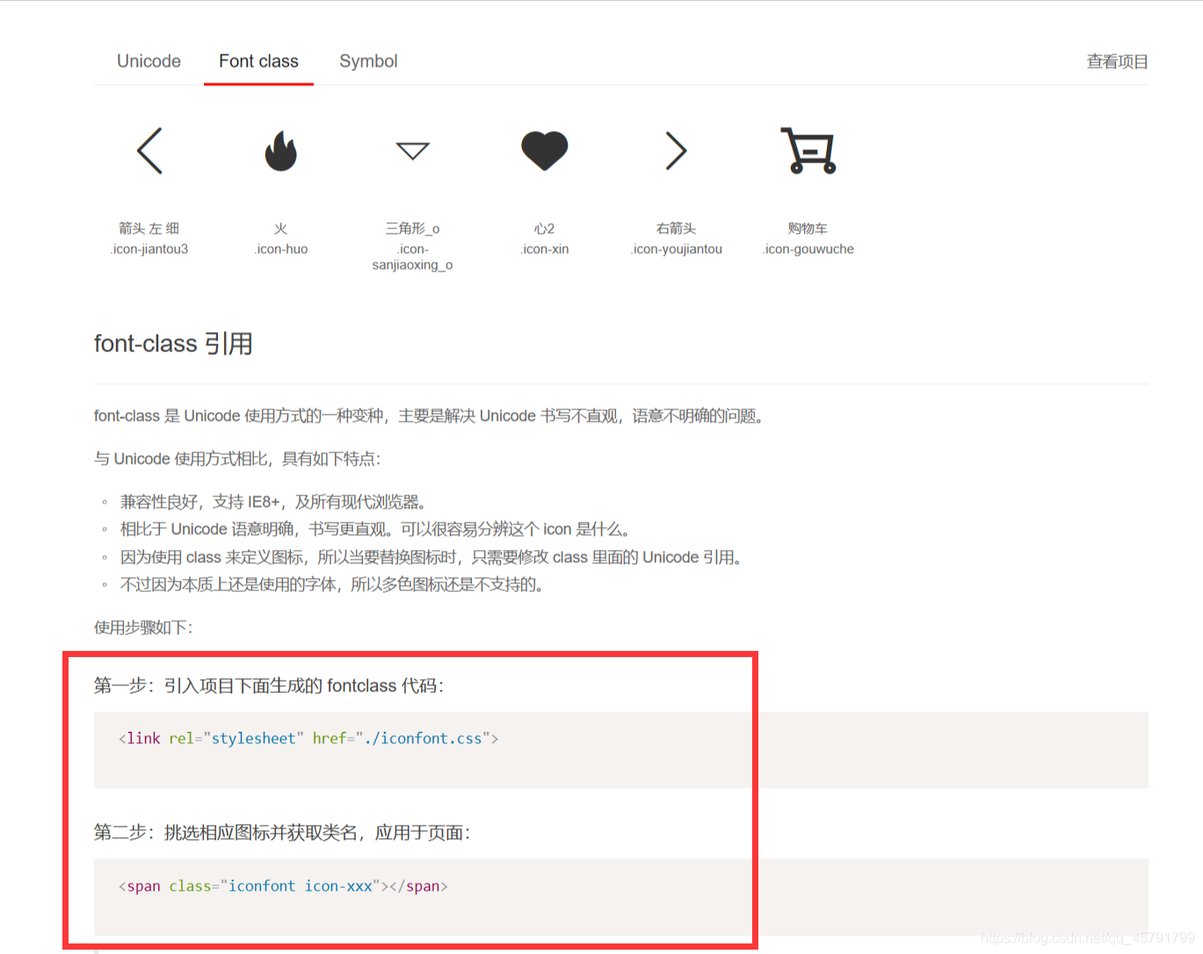
Task: Open the 查看项目 link
Action: [1117, 61]
